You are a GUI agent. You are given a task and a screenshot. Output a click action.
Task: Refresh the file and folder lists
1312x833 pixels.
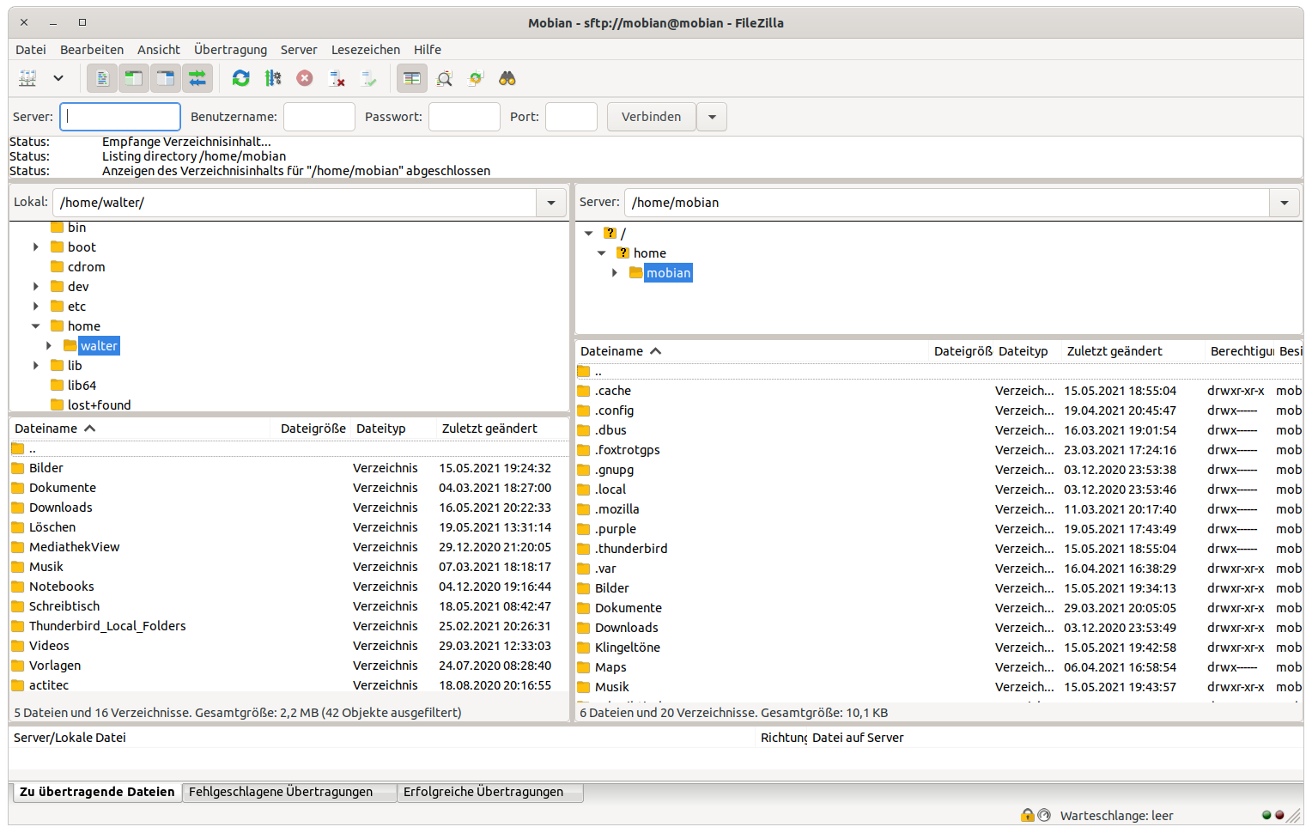coord(241,78)
